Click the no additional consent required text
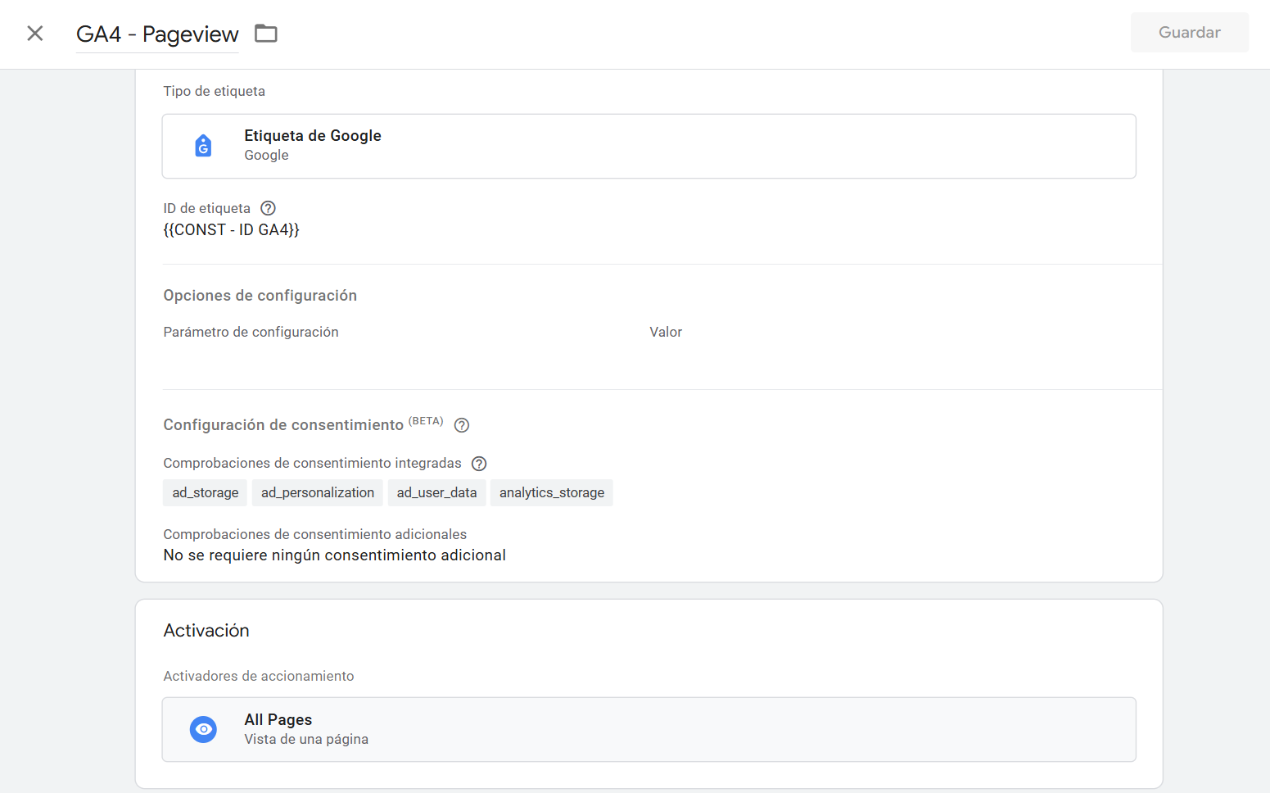Image resolution: width=1270 pixels, height=793 pixels. coord(334,555)
